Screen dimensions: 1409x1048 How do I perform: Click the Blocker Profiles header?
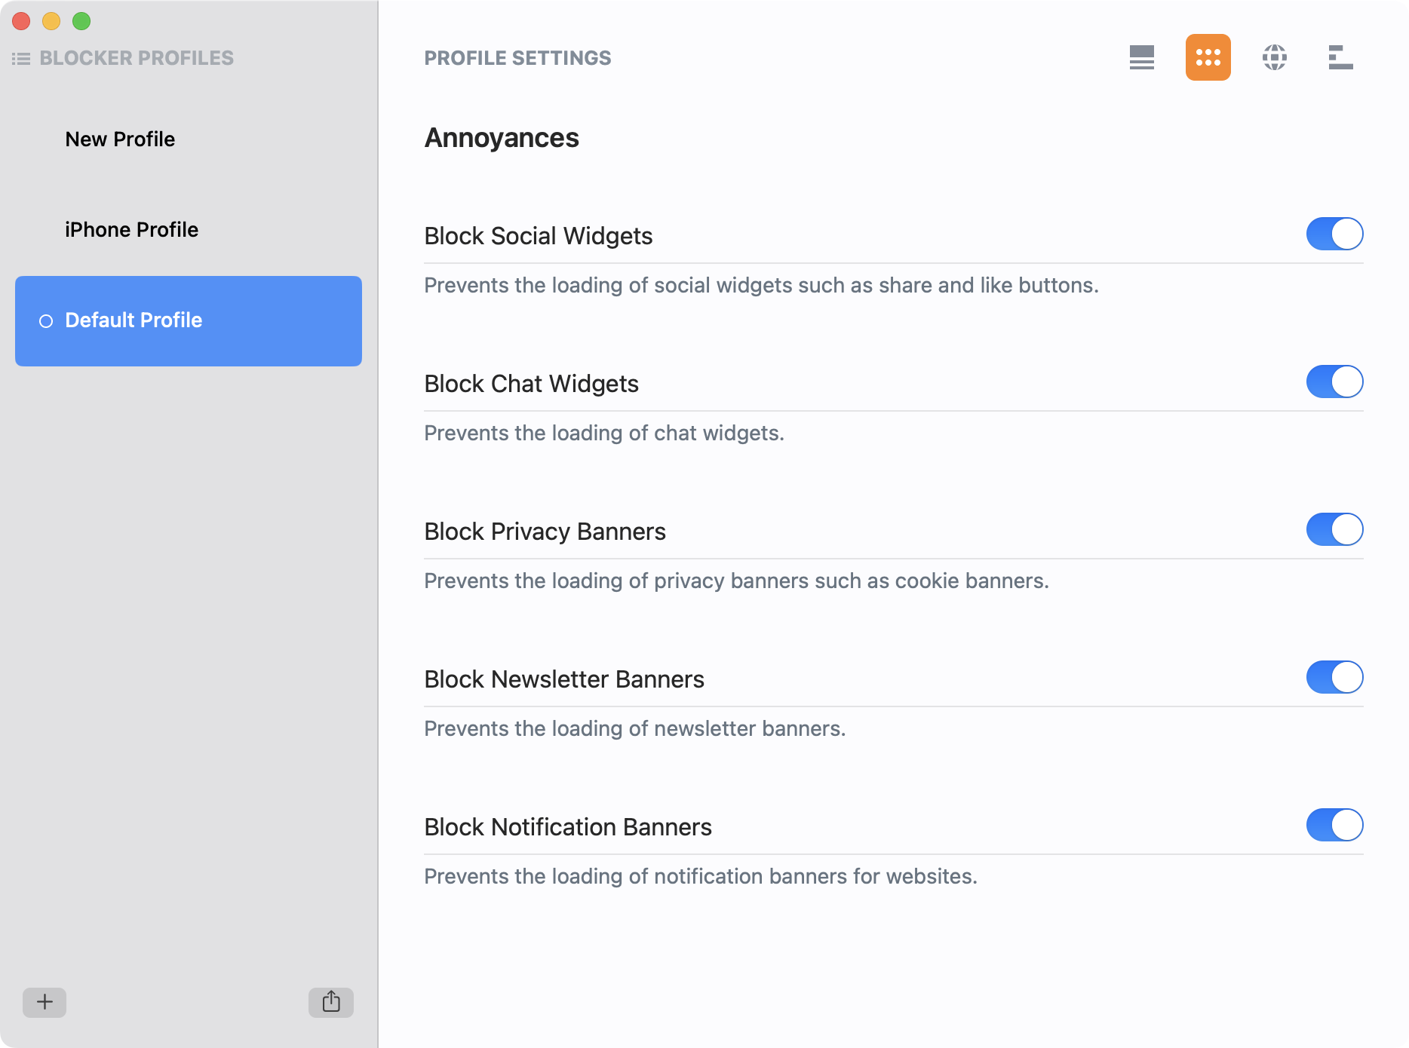tap(137, 58)
